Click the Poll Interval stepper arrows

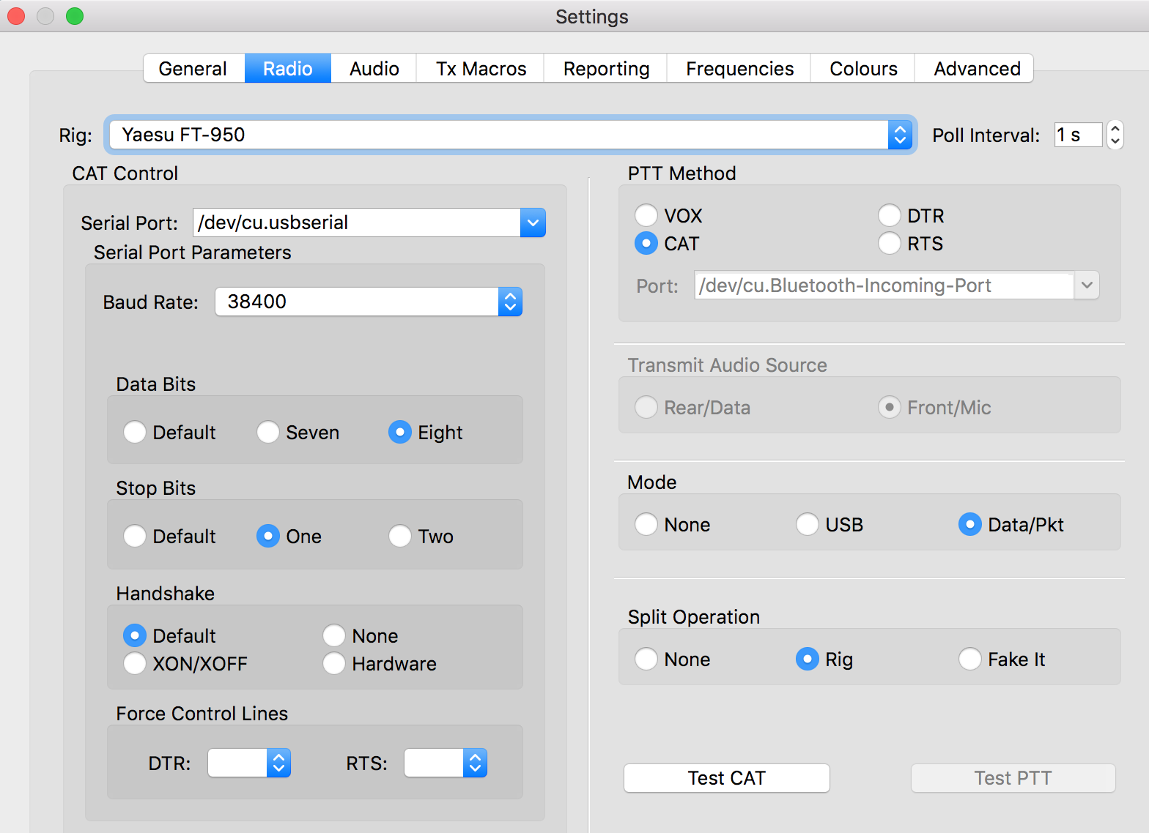(1115, 135)
